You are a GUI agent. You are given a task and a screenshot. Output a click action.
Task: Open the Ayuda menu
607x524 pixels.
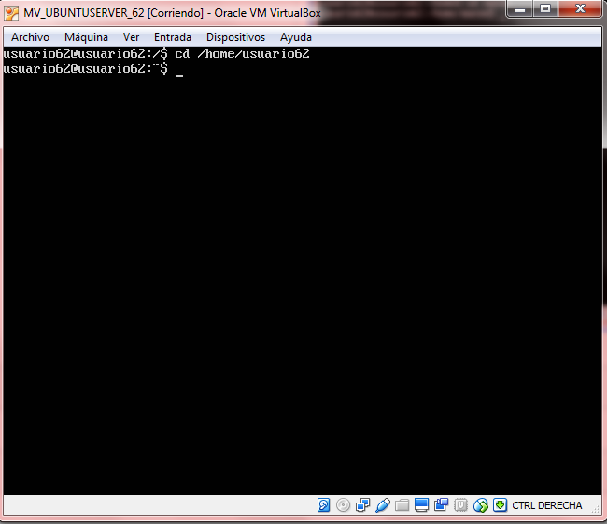point(296,37)
